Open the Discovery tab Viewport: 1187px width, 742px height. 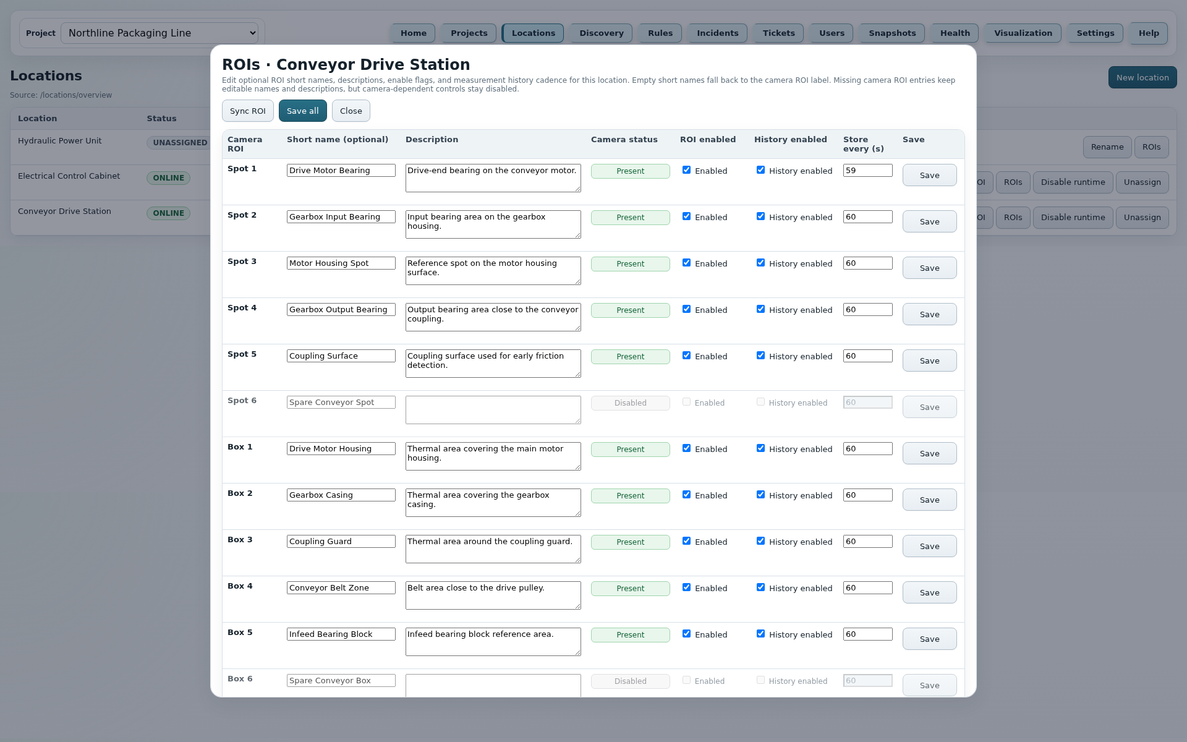coord(601,33)
